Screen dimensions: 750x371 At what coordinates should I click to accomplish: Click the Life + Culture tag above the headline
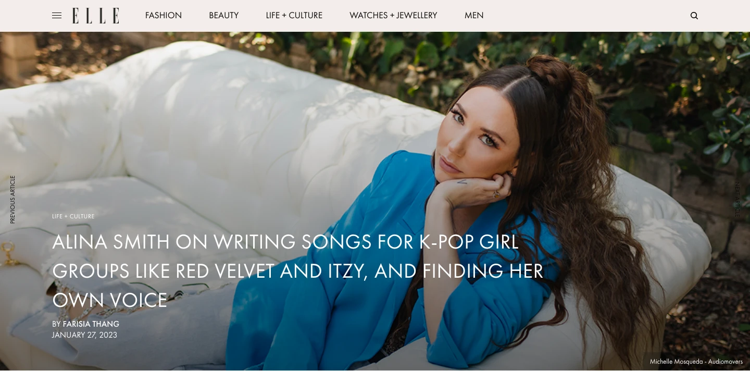73,216
